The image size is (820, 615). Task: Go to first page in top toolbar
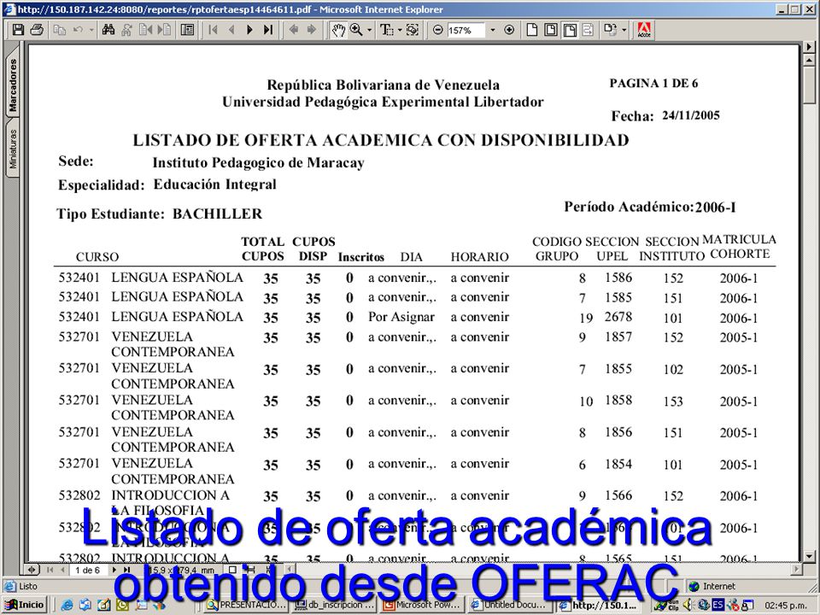(213, 30)
